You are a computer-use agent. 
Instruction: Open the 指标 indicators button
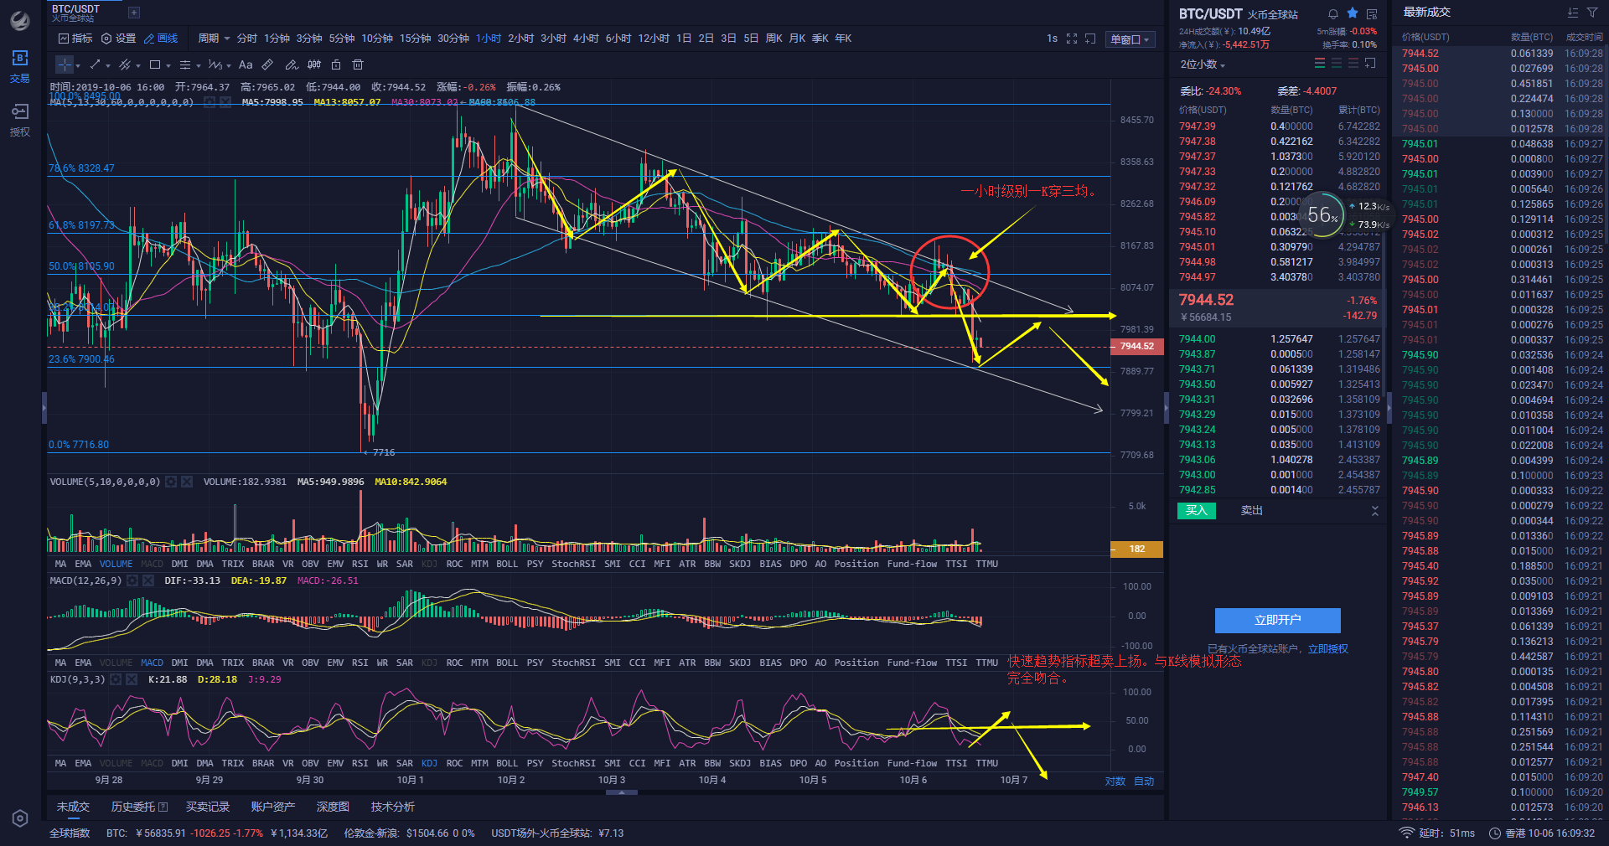75,39
